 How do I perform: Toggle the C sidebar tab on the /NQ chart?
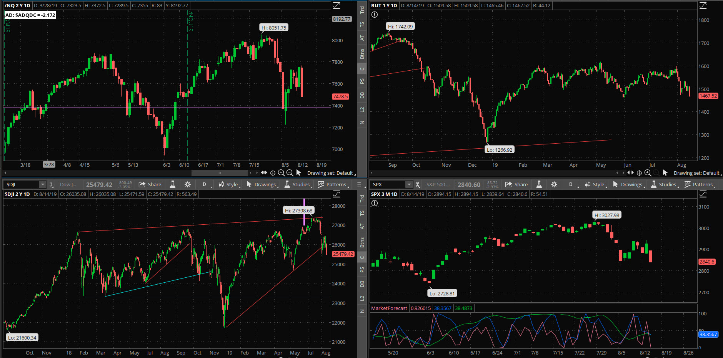point(362,69)
